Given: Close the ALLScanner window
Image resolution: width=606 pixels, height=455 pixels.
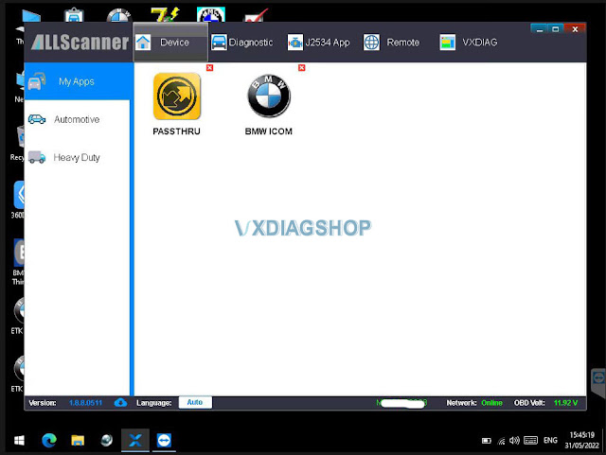Looking at the screenshot, I should [x=575, y=29].
